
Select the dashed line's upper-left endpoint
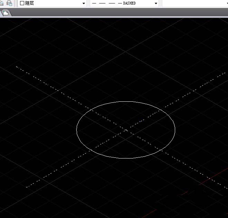click(17, 67)
